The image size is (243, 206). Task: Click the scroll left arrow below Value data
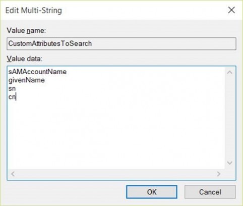click(x=13, y=174)
